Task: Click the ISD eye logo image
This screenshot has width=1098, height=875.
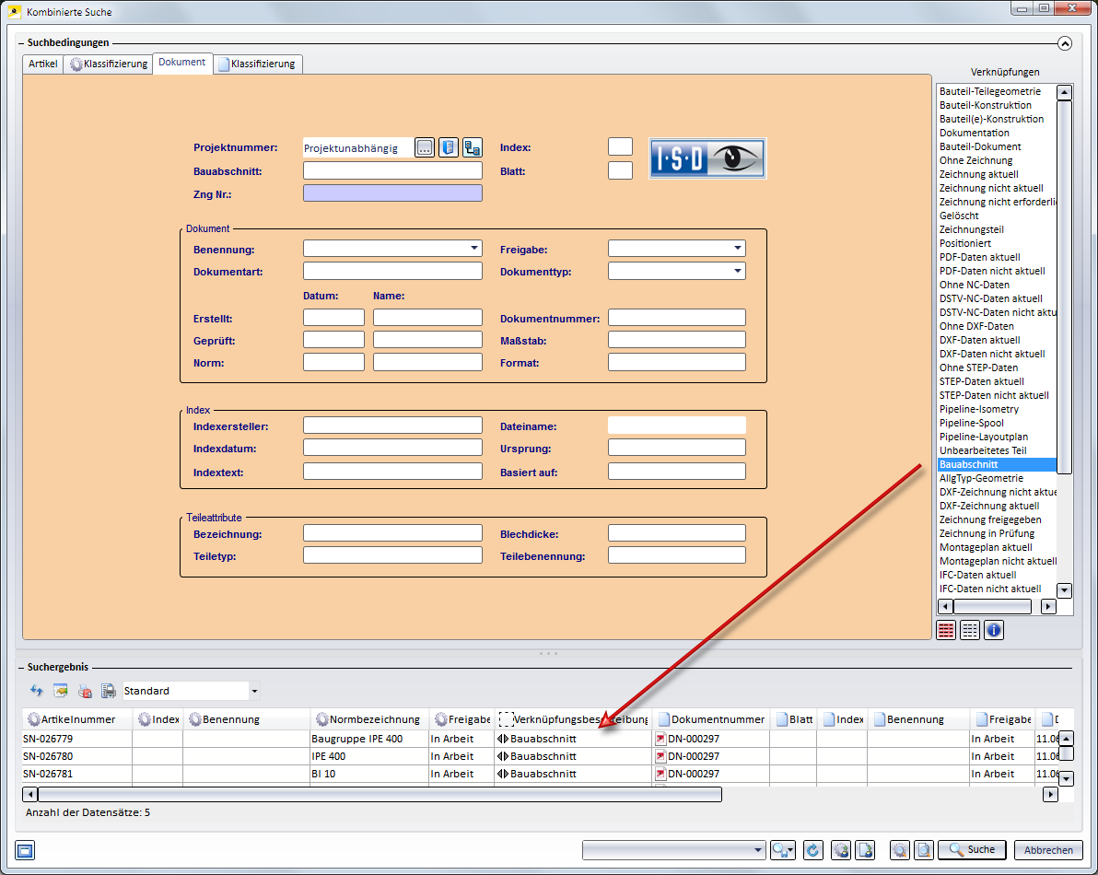Action: coord(707,158)
